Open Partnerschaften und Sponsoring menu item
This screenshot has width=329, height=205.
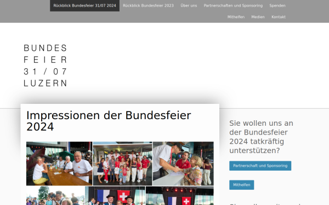point(233,5)
